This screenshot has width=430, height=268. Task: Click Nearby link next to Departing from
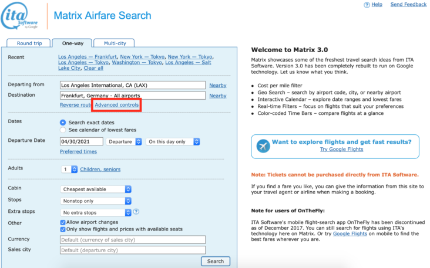point(218,86)
